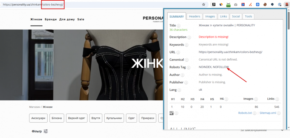290x138 pixels.
Task: Switch to the Headers tab
Action: (194, 17)
